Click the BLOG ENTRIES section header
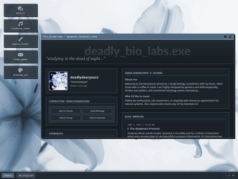This screenshot has width=238, height=179. pos(134,117)
